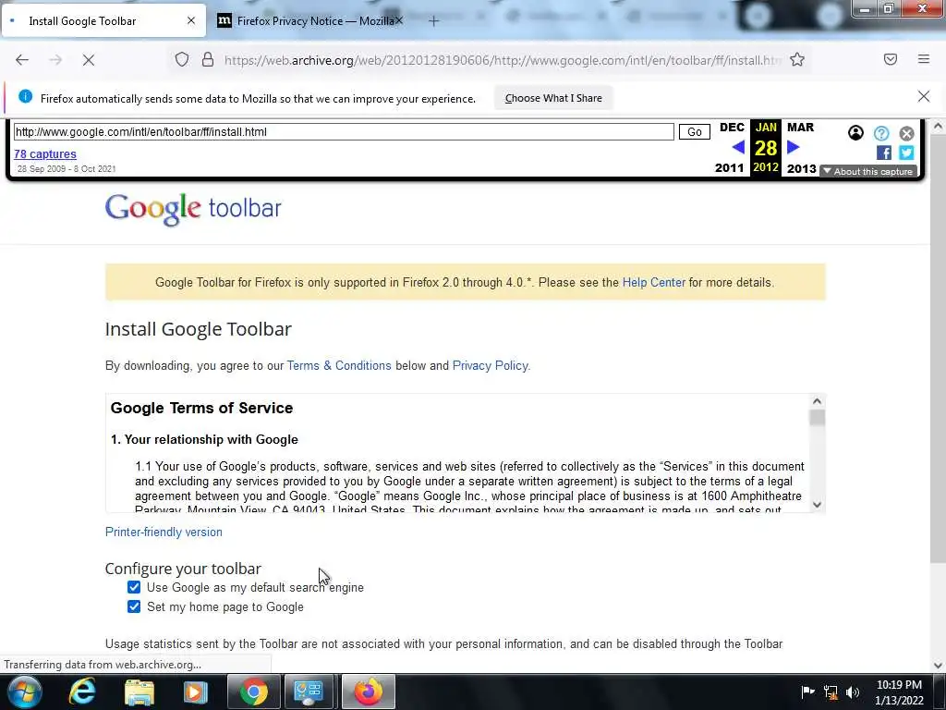Open Terms & Conditions link
The image size is (946, 710).
click(339, 366)
